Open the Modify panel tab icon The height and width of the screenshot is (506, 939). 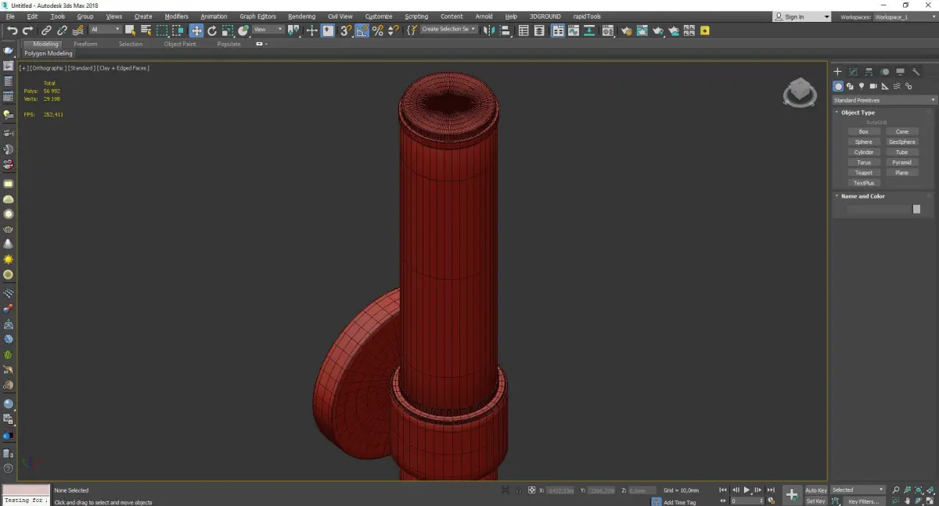point(854,72)
